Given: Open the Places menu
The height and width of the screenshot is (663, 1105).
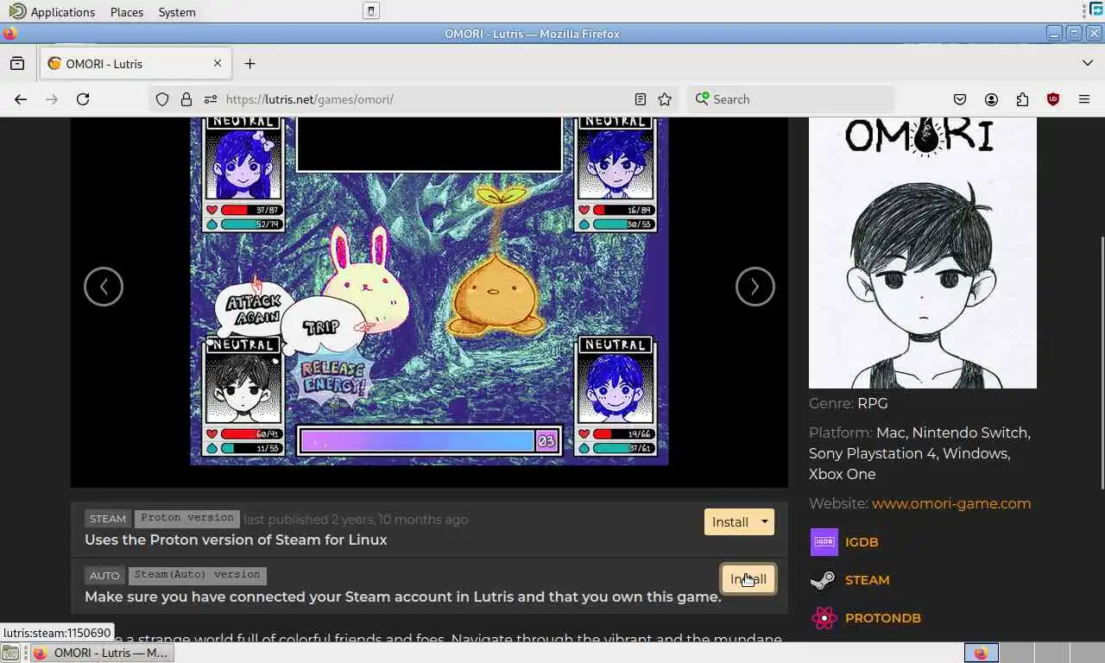Looking at the screenshot, I should (127, 12).
